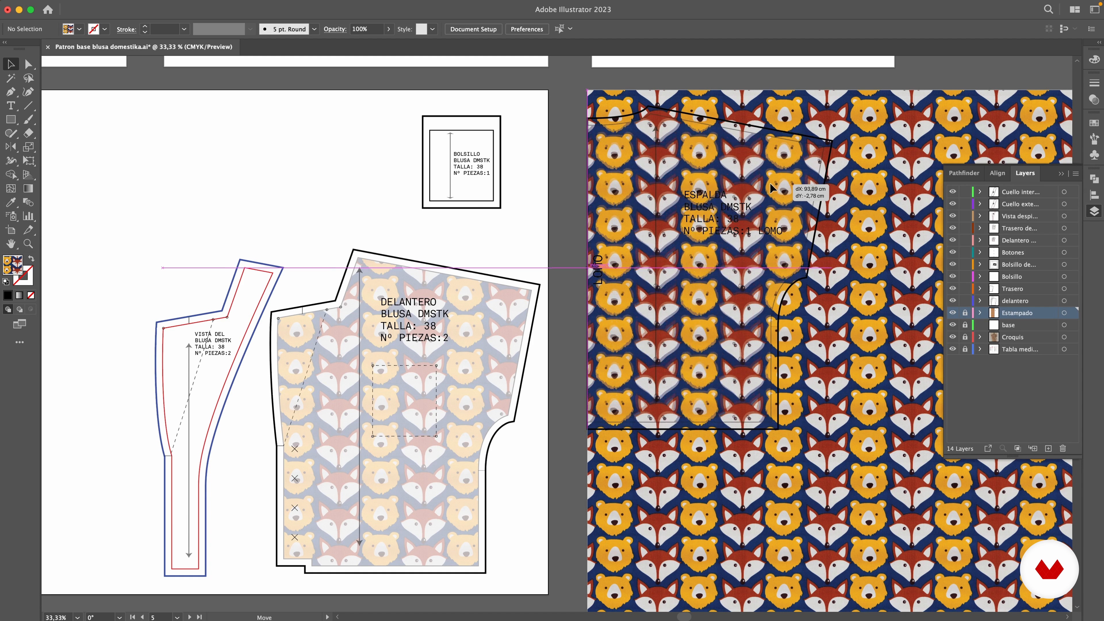Screen dimensions: 1104x621
Task: Open the Fill color dropdown
Action: coord(79,29)
